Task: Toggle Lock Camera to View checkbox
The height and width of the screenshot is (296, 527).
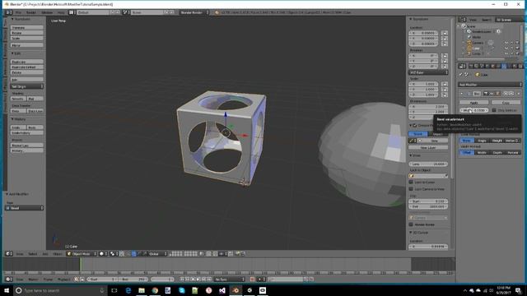Action: point(411,189)
